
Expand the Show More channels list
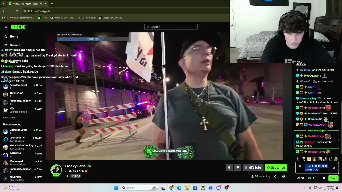(x=9, y=118)
